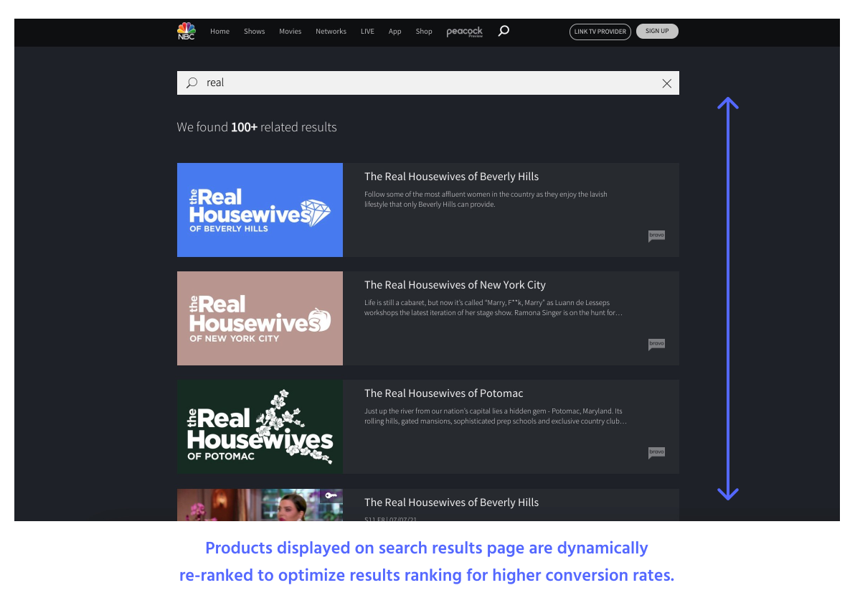
Task: Open 'The Real Housewives of Potomac' title
Action: 444,393
